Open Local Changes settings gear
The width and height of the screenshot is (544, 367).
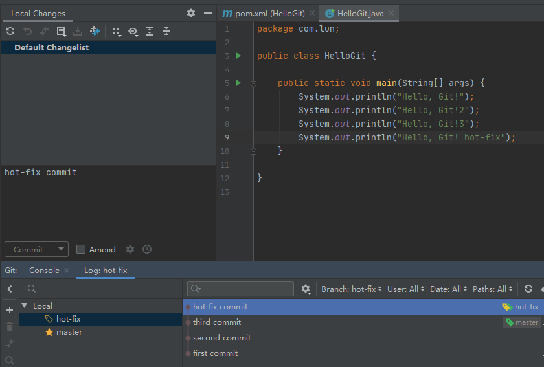[x=191, y=13]
